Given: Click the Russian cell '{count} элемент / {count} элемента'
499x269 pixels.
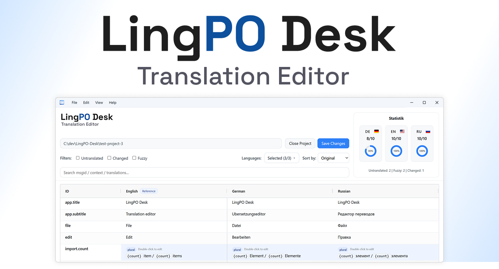Looking at the screenshot, I should 373,256.
